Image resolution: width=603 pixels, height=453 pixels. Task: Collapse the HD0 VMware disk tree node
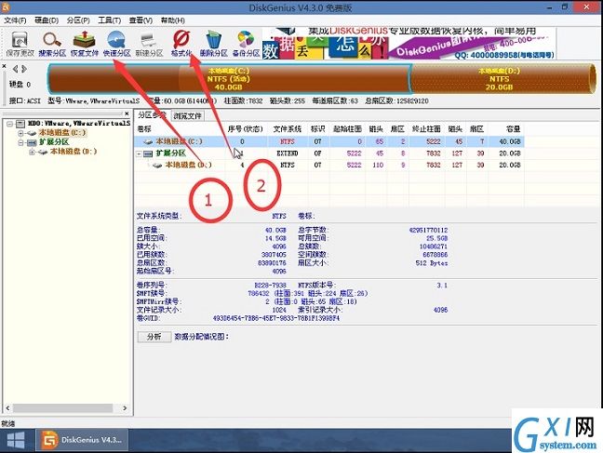[9, 124]
